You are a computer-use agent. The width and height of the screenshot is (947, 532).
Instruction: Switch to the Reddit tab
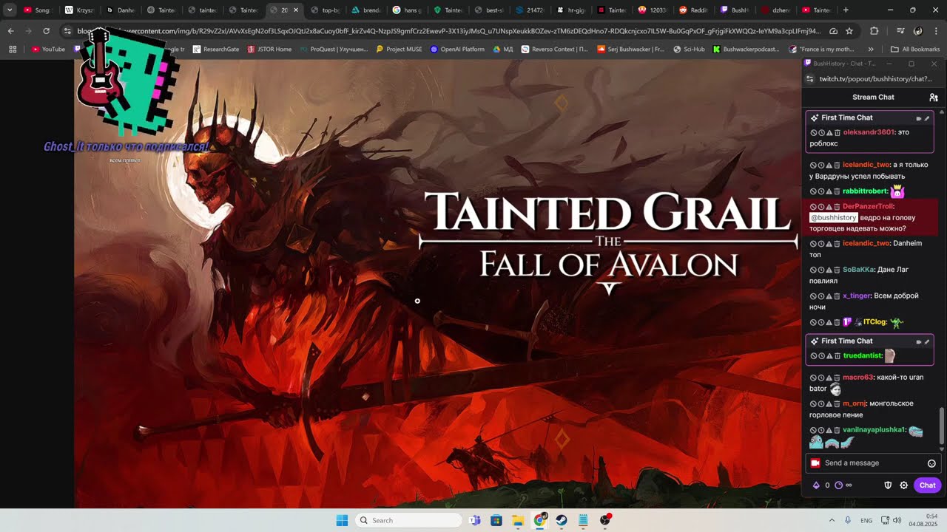(692, 10)
